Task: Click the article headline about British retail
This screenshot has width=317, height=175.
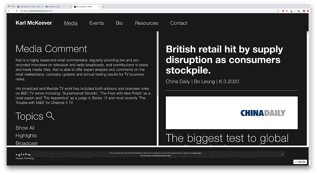Action: (224, 60)
